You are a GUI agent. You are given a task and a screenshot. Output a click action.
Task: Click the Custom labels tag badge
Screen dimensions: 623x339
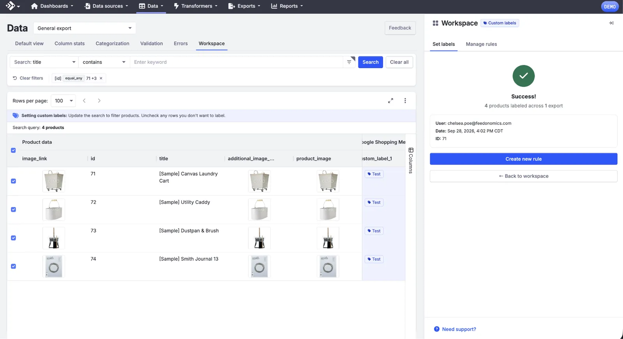[500, 23]
